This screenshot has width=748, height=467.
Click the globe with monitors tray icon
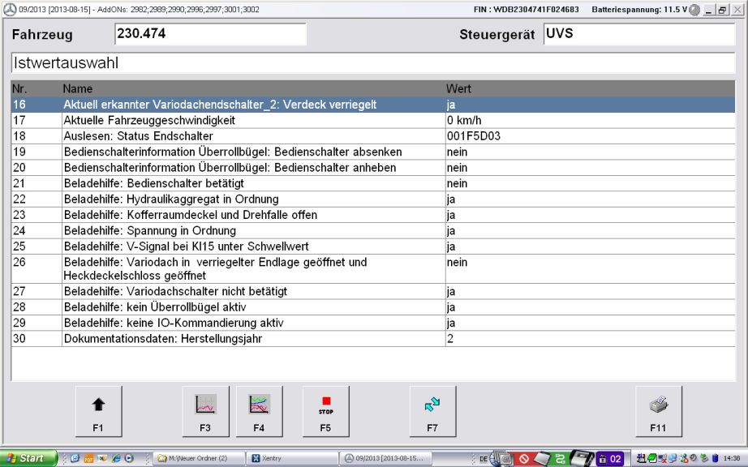[502, 458]
